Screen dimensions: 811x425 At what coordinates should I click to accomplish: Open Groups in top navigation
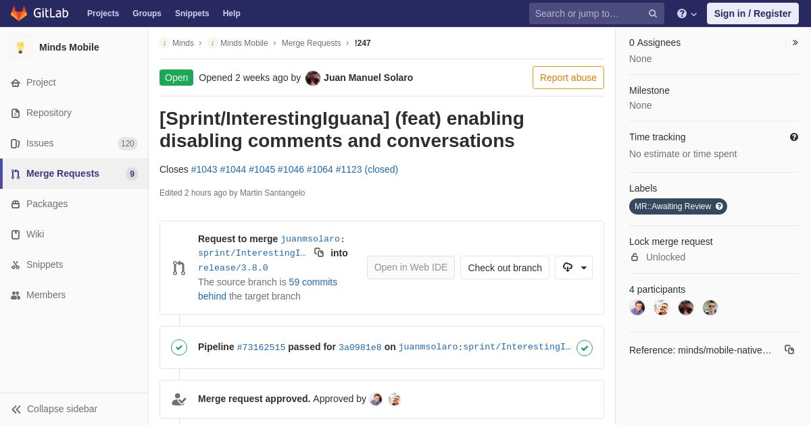pos(147,13)
